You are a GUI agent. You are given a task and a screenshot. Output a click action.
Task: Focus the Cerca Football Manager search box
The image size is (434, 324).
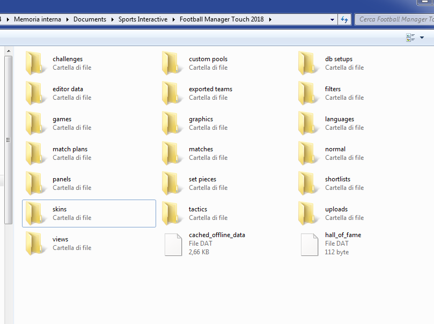click(x=395, y=19)
